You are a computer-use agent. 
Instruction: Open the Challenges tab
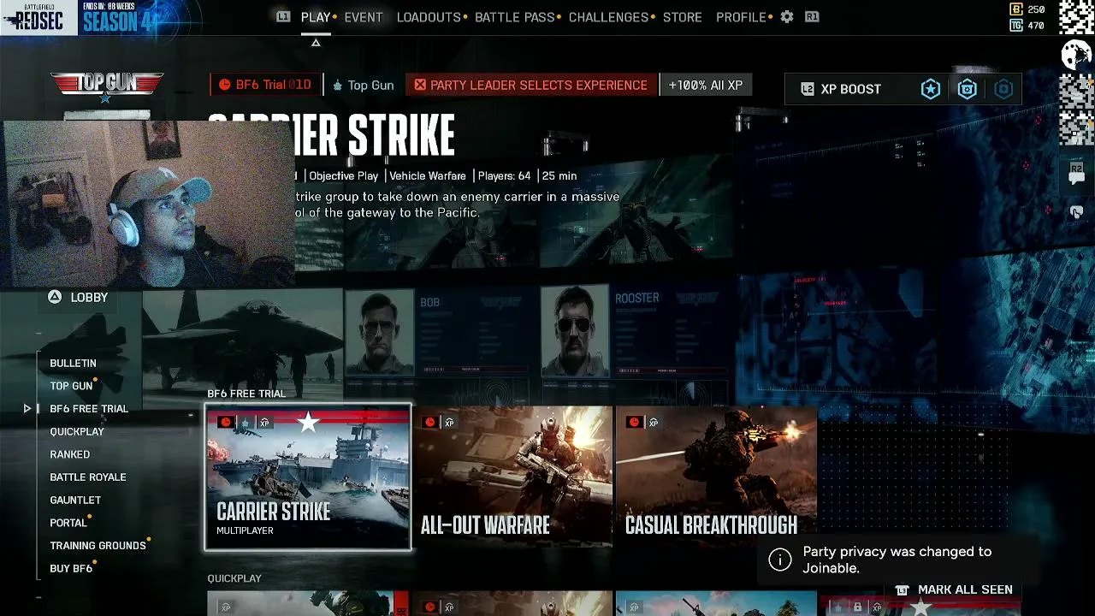[x=608, y=17]
